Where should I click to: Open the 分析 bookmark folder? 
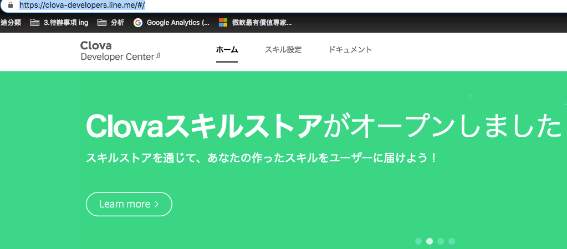click(111, 23)
